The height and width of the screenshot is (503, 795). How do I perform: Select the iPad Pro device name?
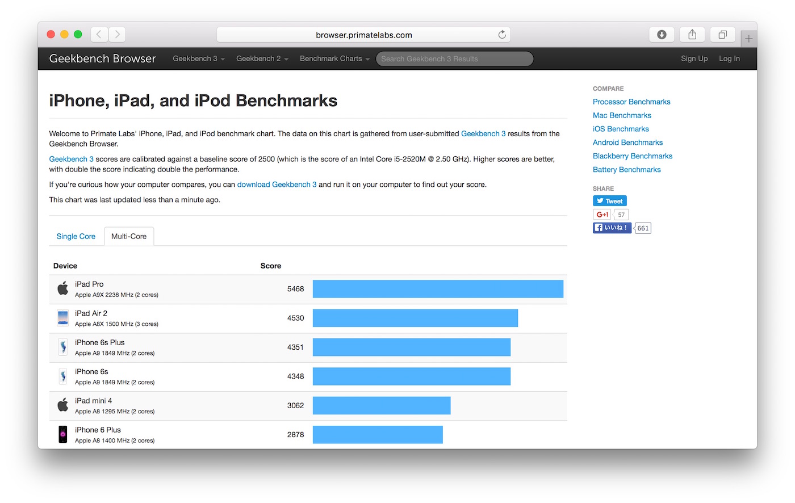89,284
